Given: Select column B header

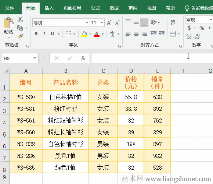Looking at the screenshot, I should (x=66, y=71).
